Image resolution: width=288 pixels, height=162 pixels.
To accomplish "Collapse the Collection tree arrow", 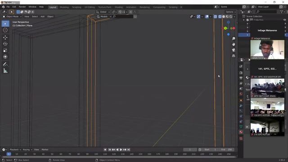I will 244,20.
